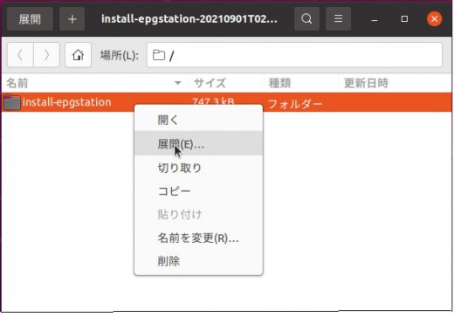Click the 場所(L) location path field
Viewport: 454px width, 317px height.
294,55
